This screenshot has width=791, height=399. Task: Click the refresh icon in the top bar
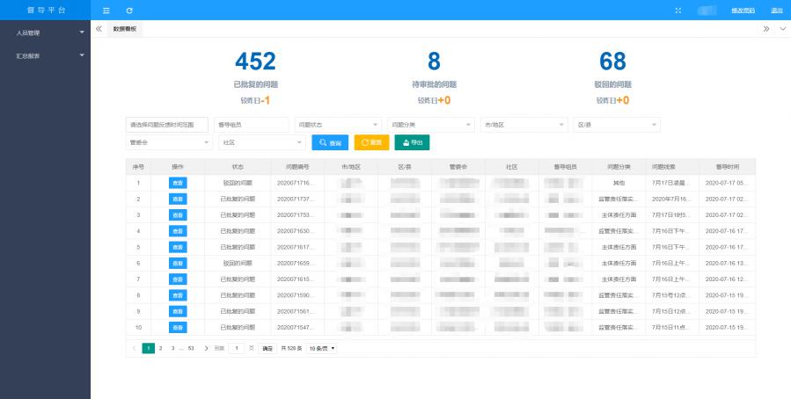129,10
